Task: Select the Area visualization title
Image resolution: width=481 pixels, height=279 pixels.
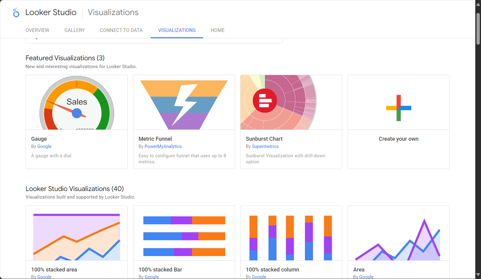Action: (x=359, y=270)
